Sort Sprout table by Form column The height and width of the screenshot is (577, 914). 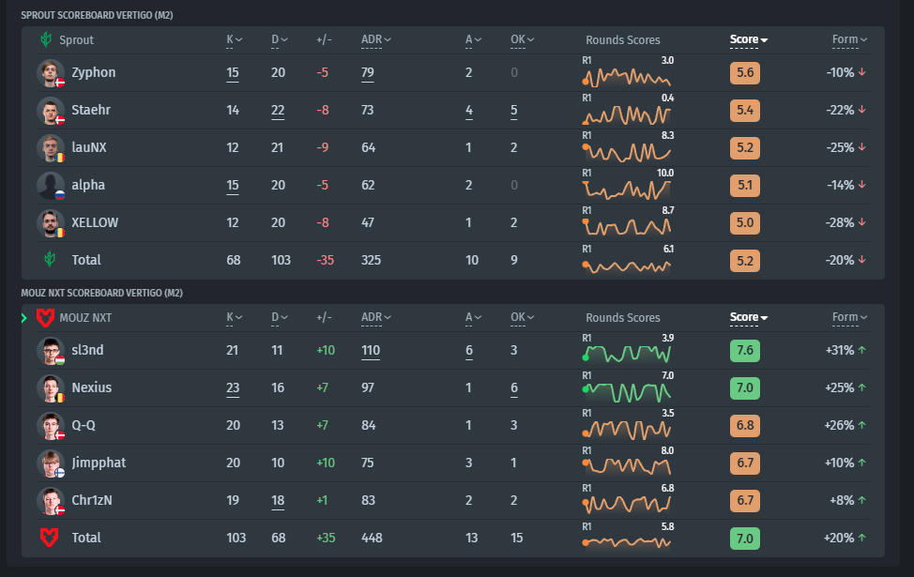click(849, 39)
